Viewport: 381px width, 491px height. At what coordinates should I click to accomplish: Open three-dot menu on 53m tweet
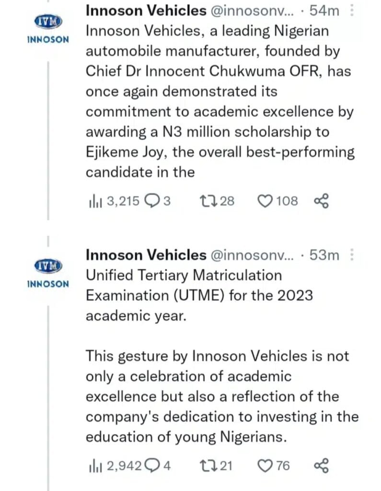click(x=353, y=255)
